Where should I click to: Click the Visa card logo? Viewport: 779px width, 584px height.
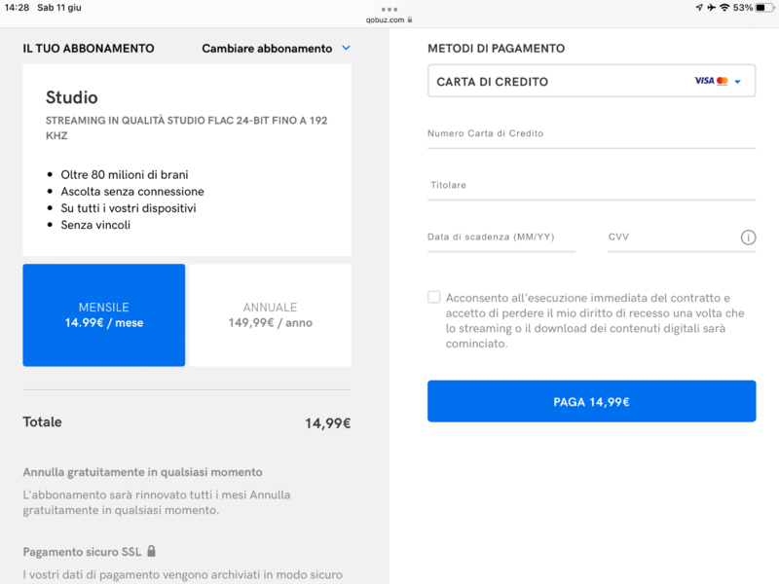click(703, 82)
